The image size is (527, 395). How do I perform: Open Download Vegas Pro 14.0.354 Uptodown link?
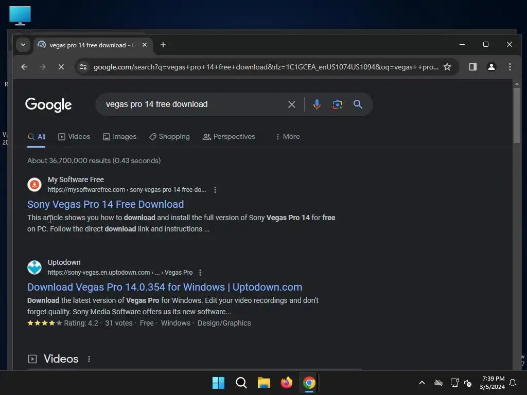pyautogui.click(x=165, y=287)
